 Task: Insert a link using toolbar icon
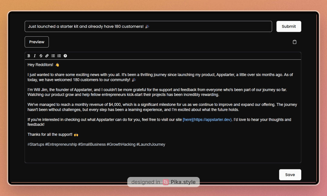pyautogui.click(x=47, y=56)
